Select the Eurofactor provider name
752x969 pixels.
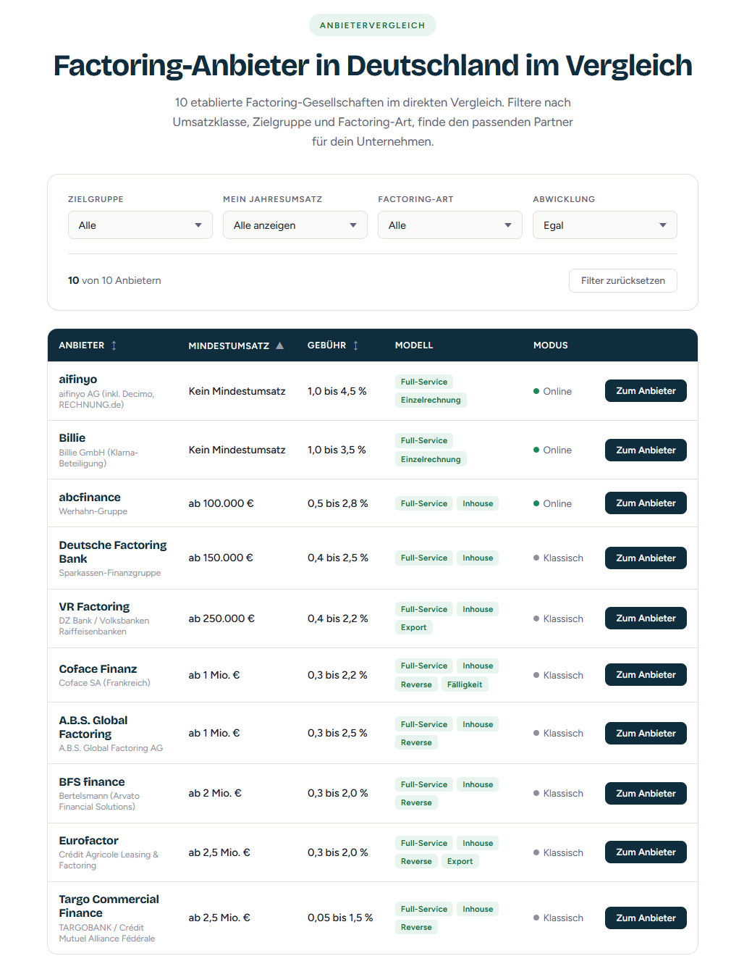point(88,840)
